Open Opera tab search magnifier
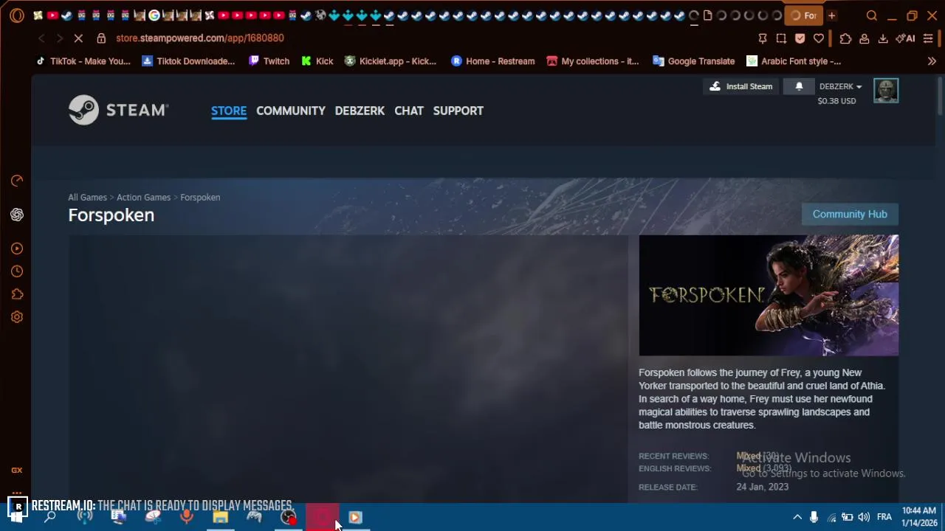This screenshot has height=531, width=945. (x=871, y=15)
